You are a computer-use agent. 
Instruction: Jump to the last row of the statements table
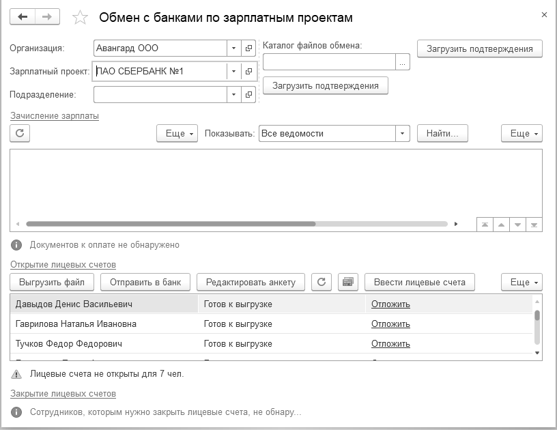(x=534, y=225)
